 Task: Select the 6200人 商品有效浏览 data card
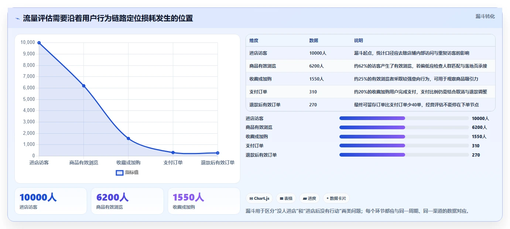(127, 201)
